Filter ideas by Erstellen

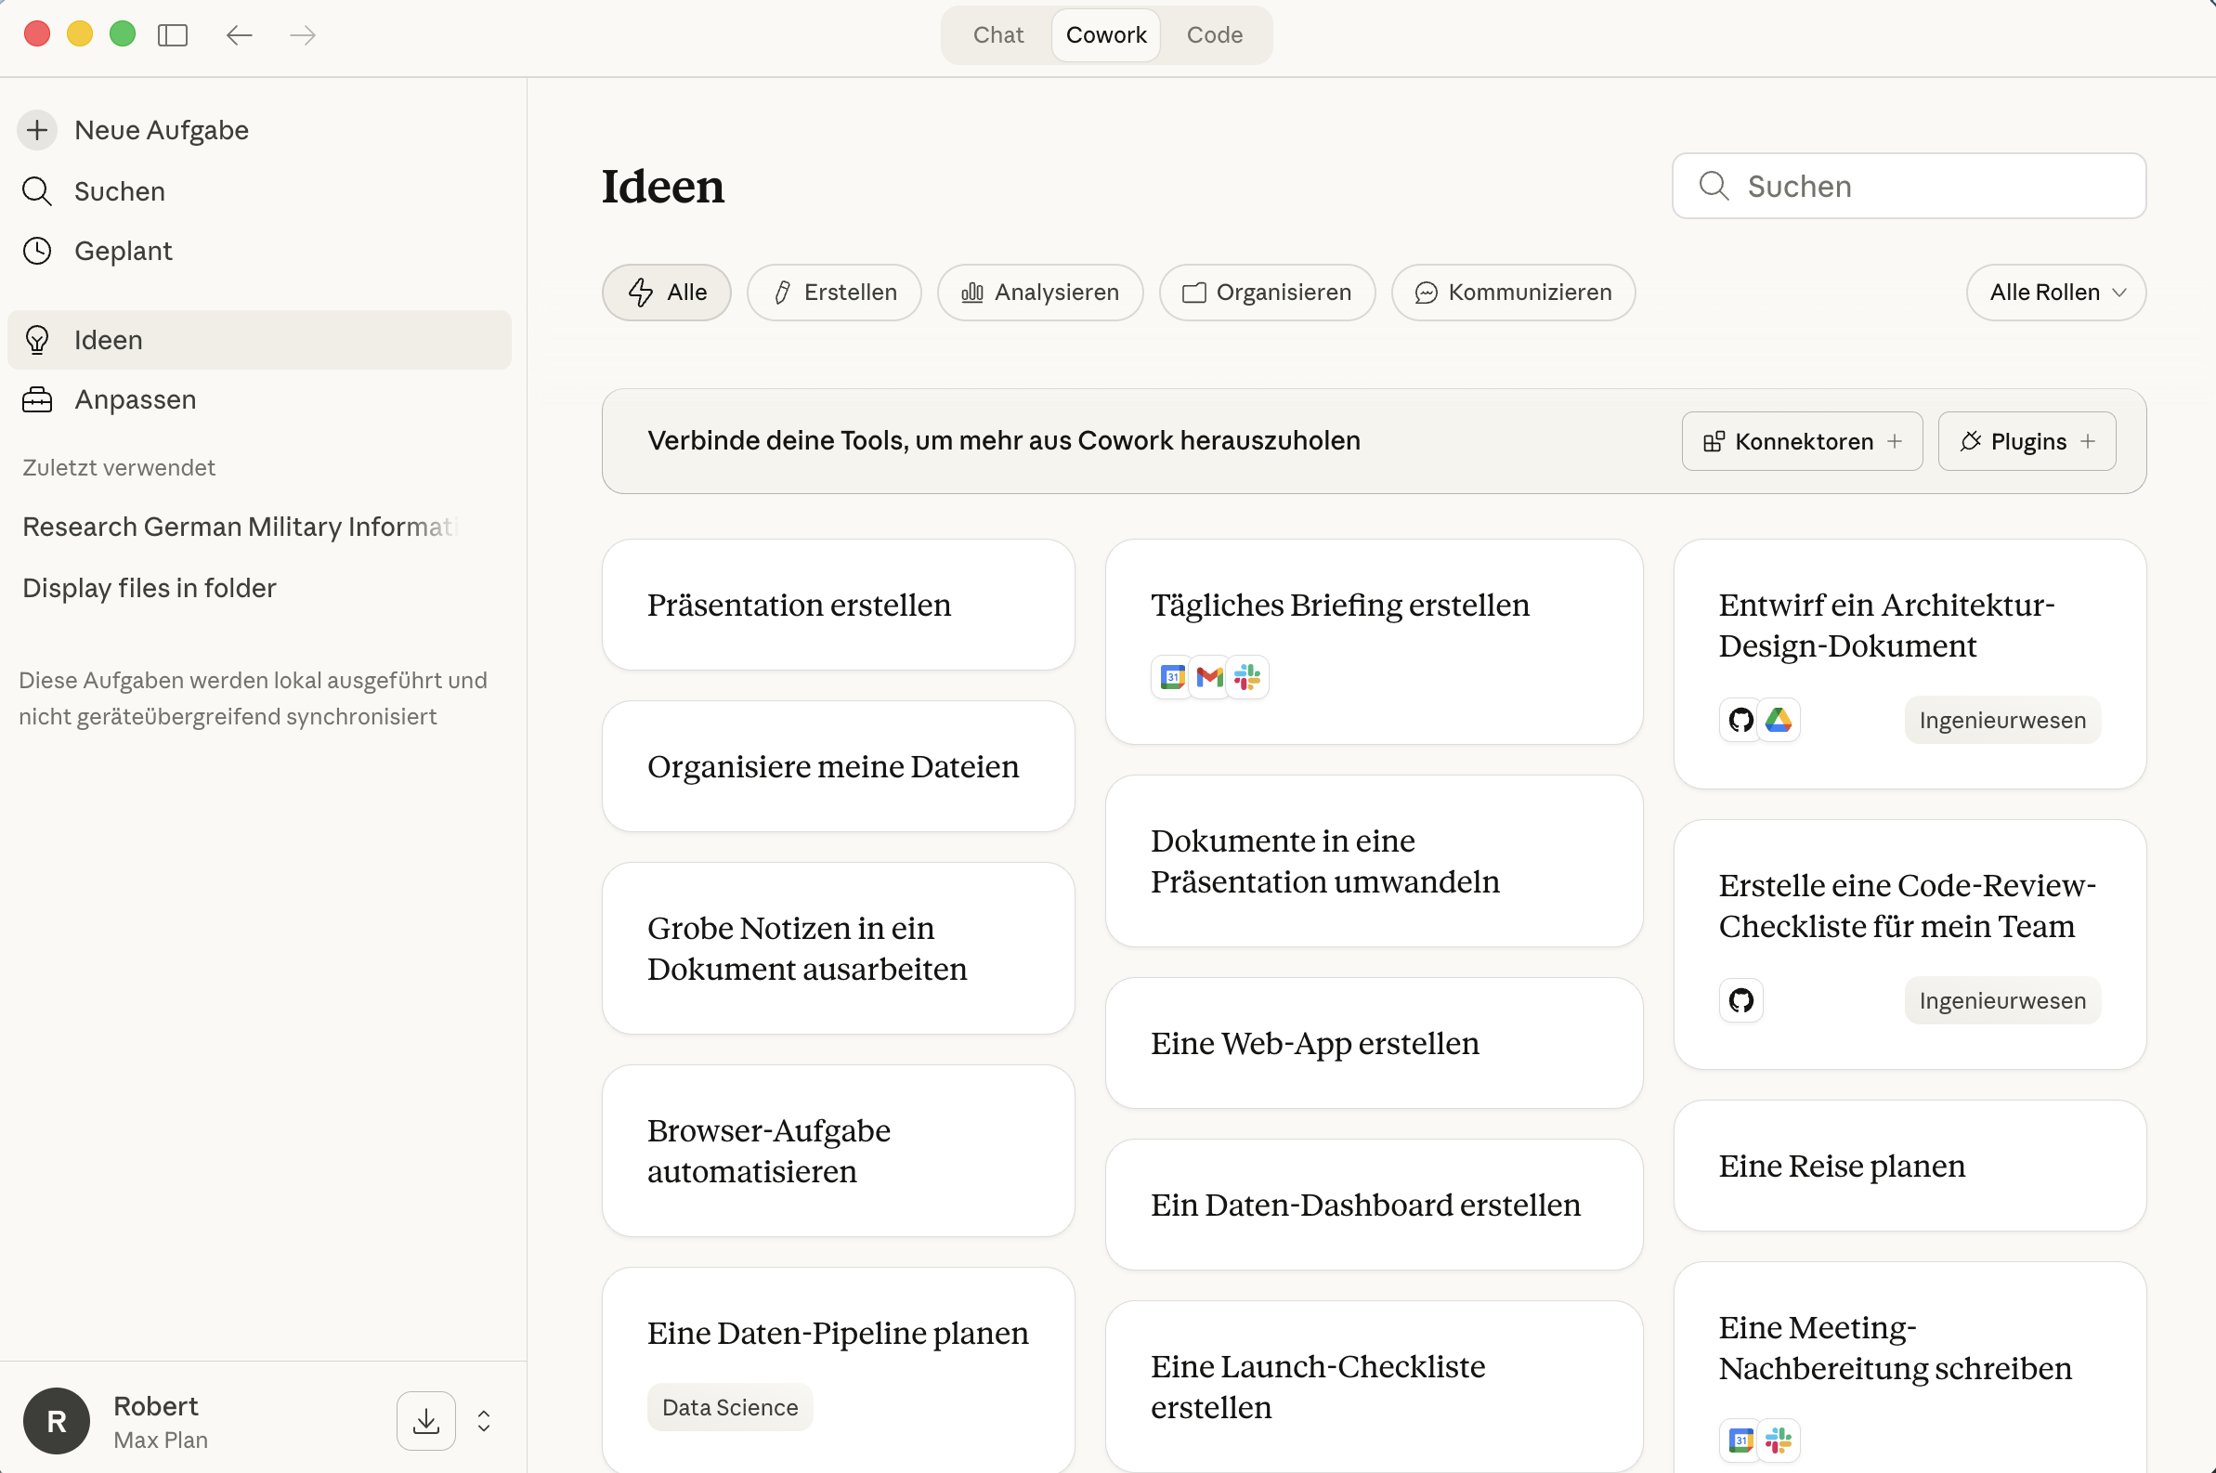coord(834,293)
